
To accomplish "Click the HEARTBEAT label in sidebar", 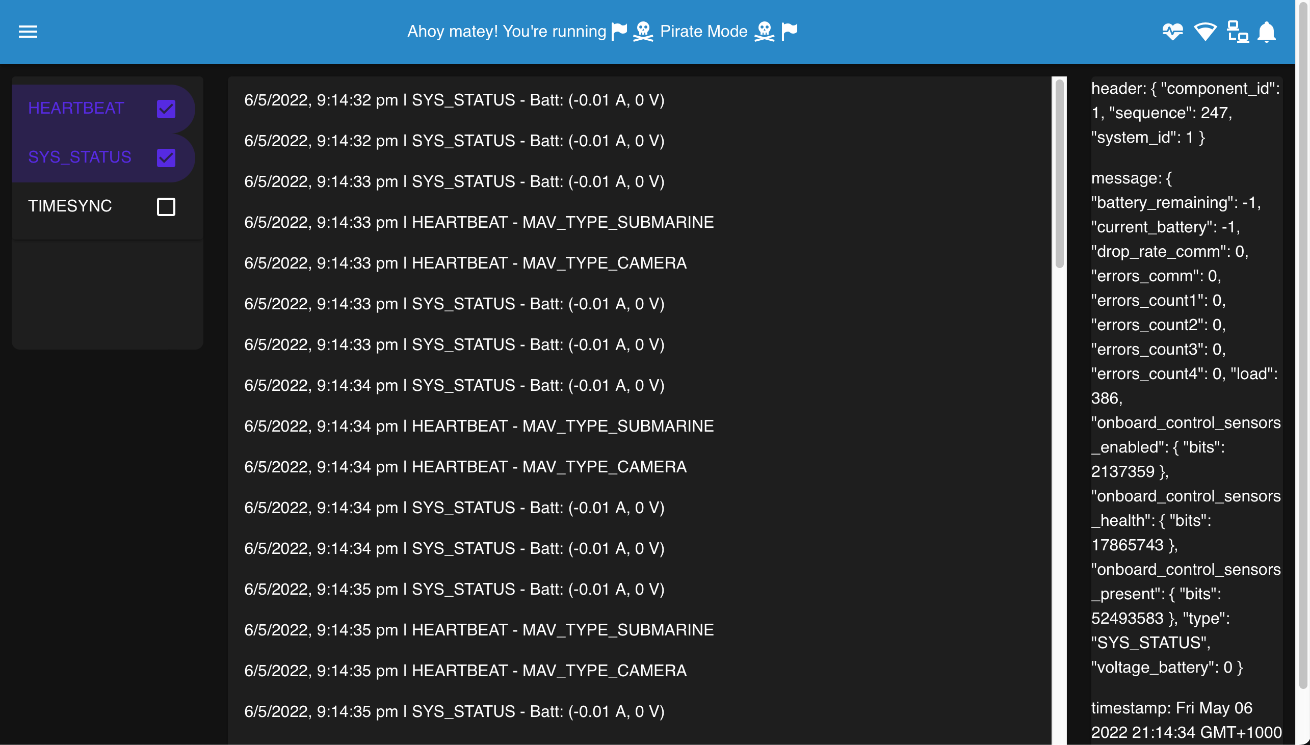I will [75, 108].
